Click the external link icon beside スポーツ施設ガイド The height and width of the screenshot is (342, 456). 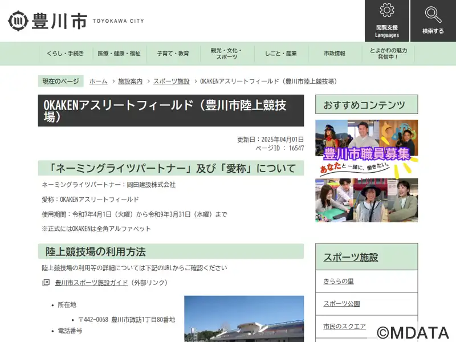[46, 282]
